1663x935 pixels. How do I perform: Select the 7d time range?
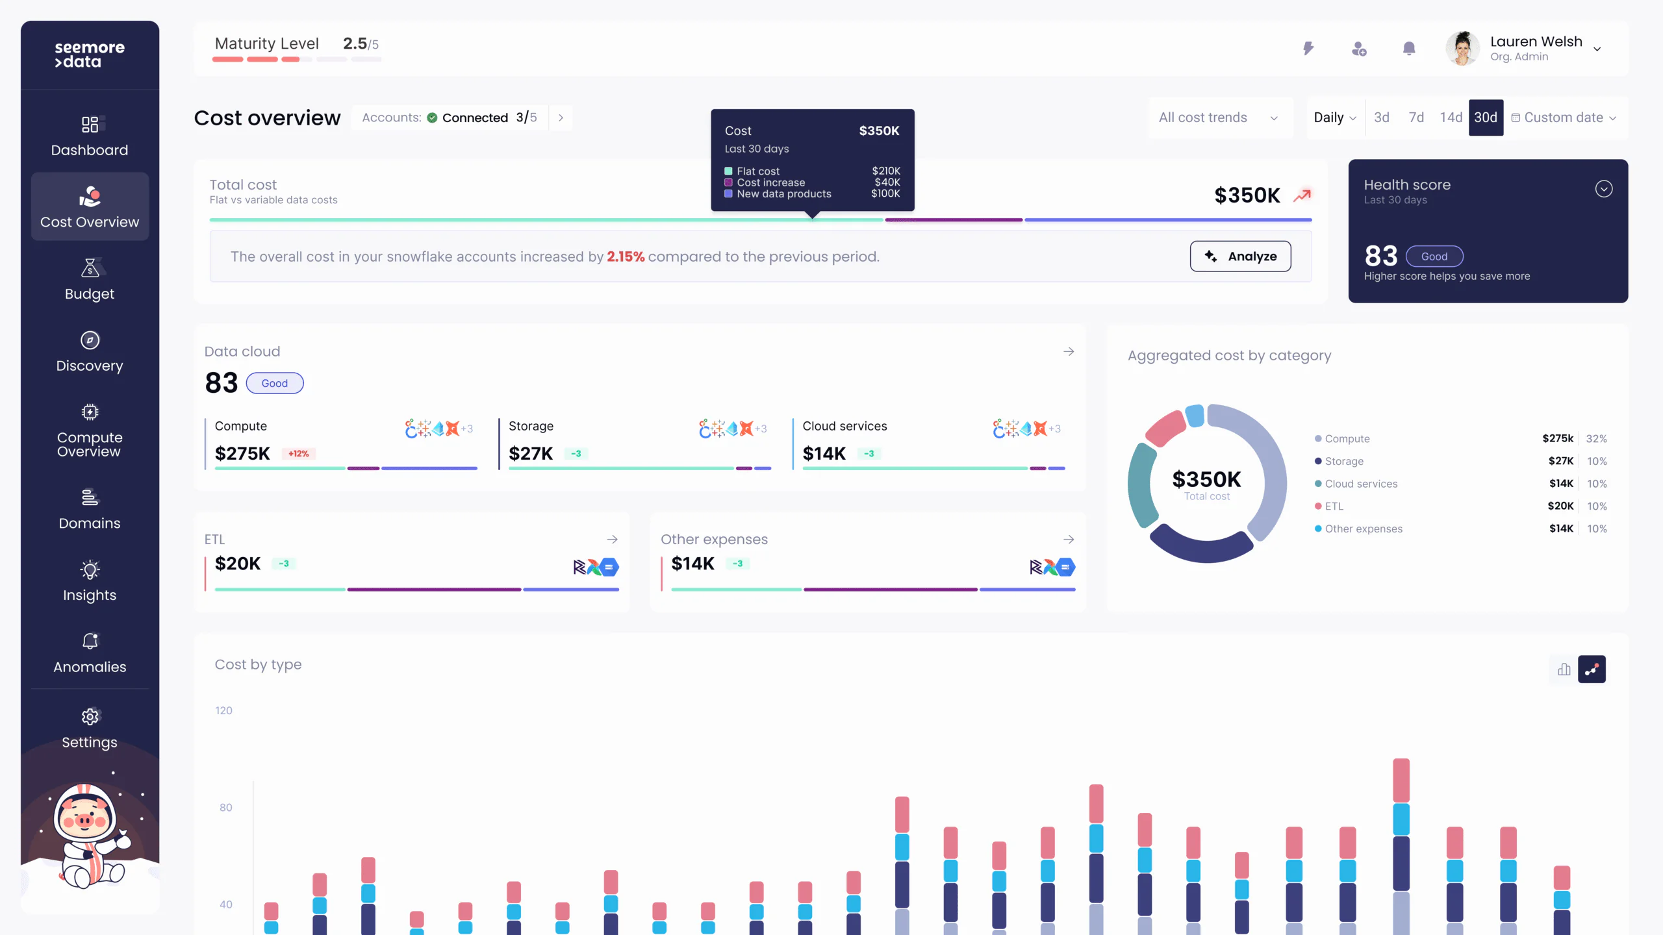coord(1416,118)
